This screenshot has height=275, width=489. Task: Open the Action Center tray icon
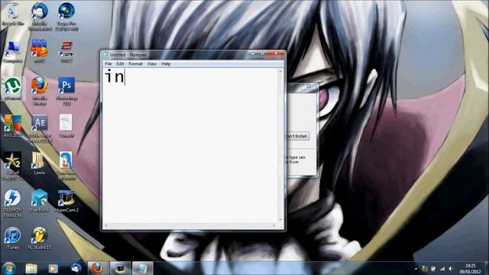[433, 268]
